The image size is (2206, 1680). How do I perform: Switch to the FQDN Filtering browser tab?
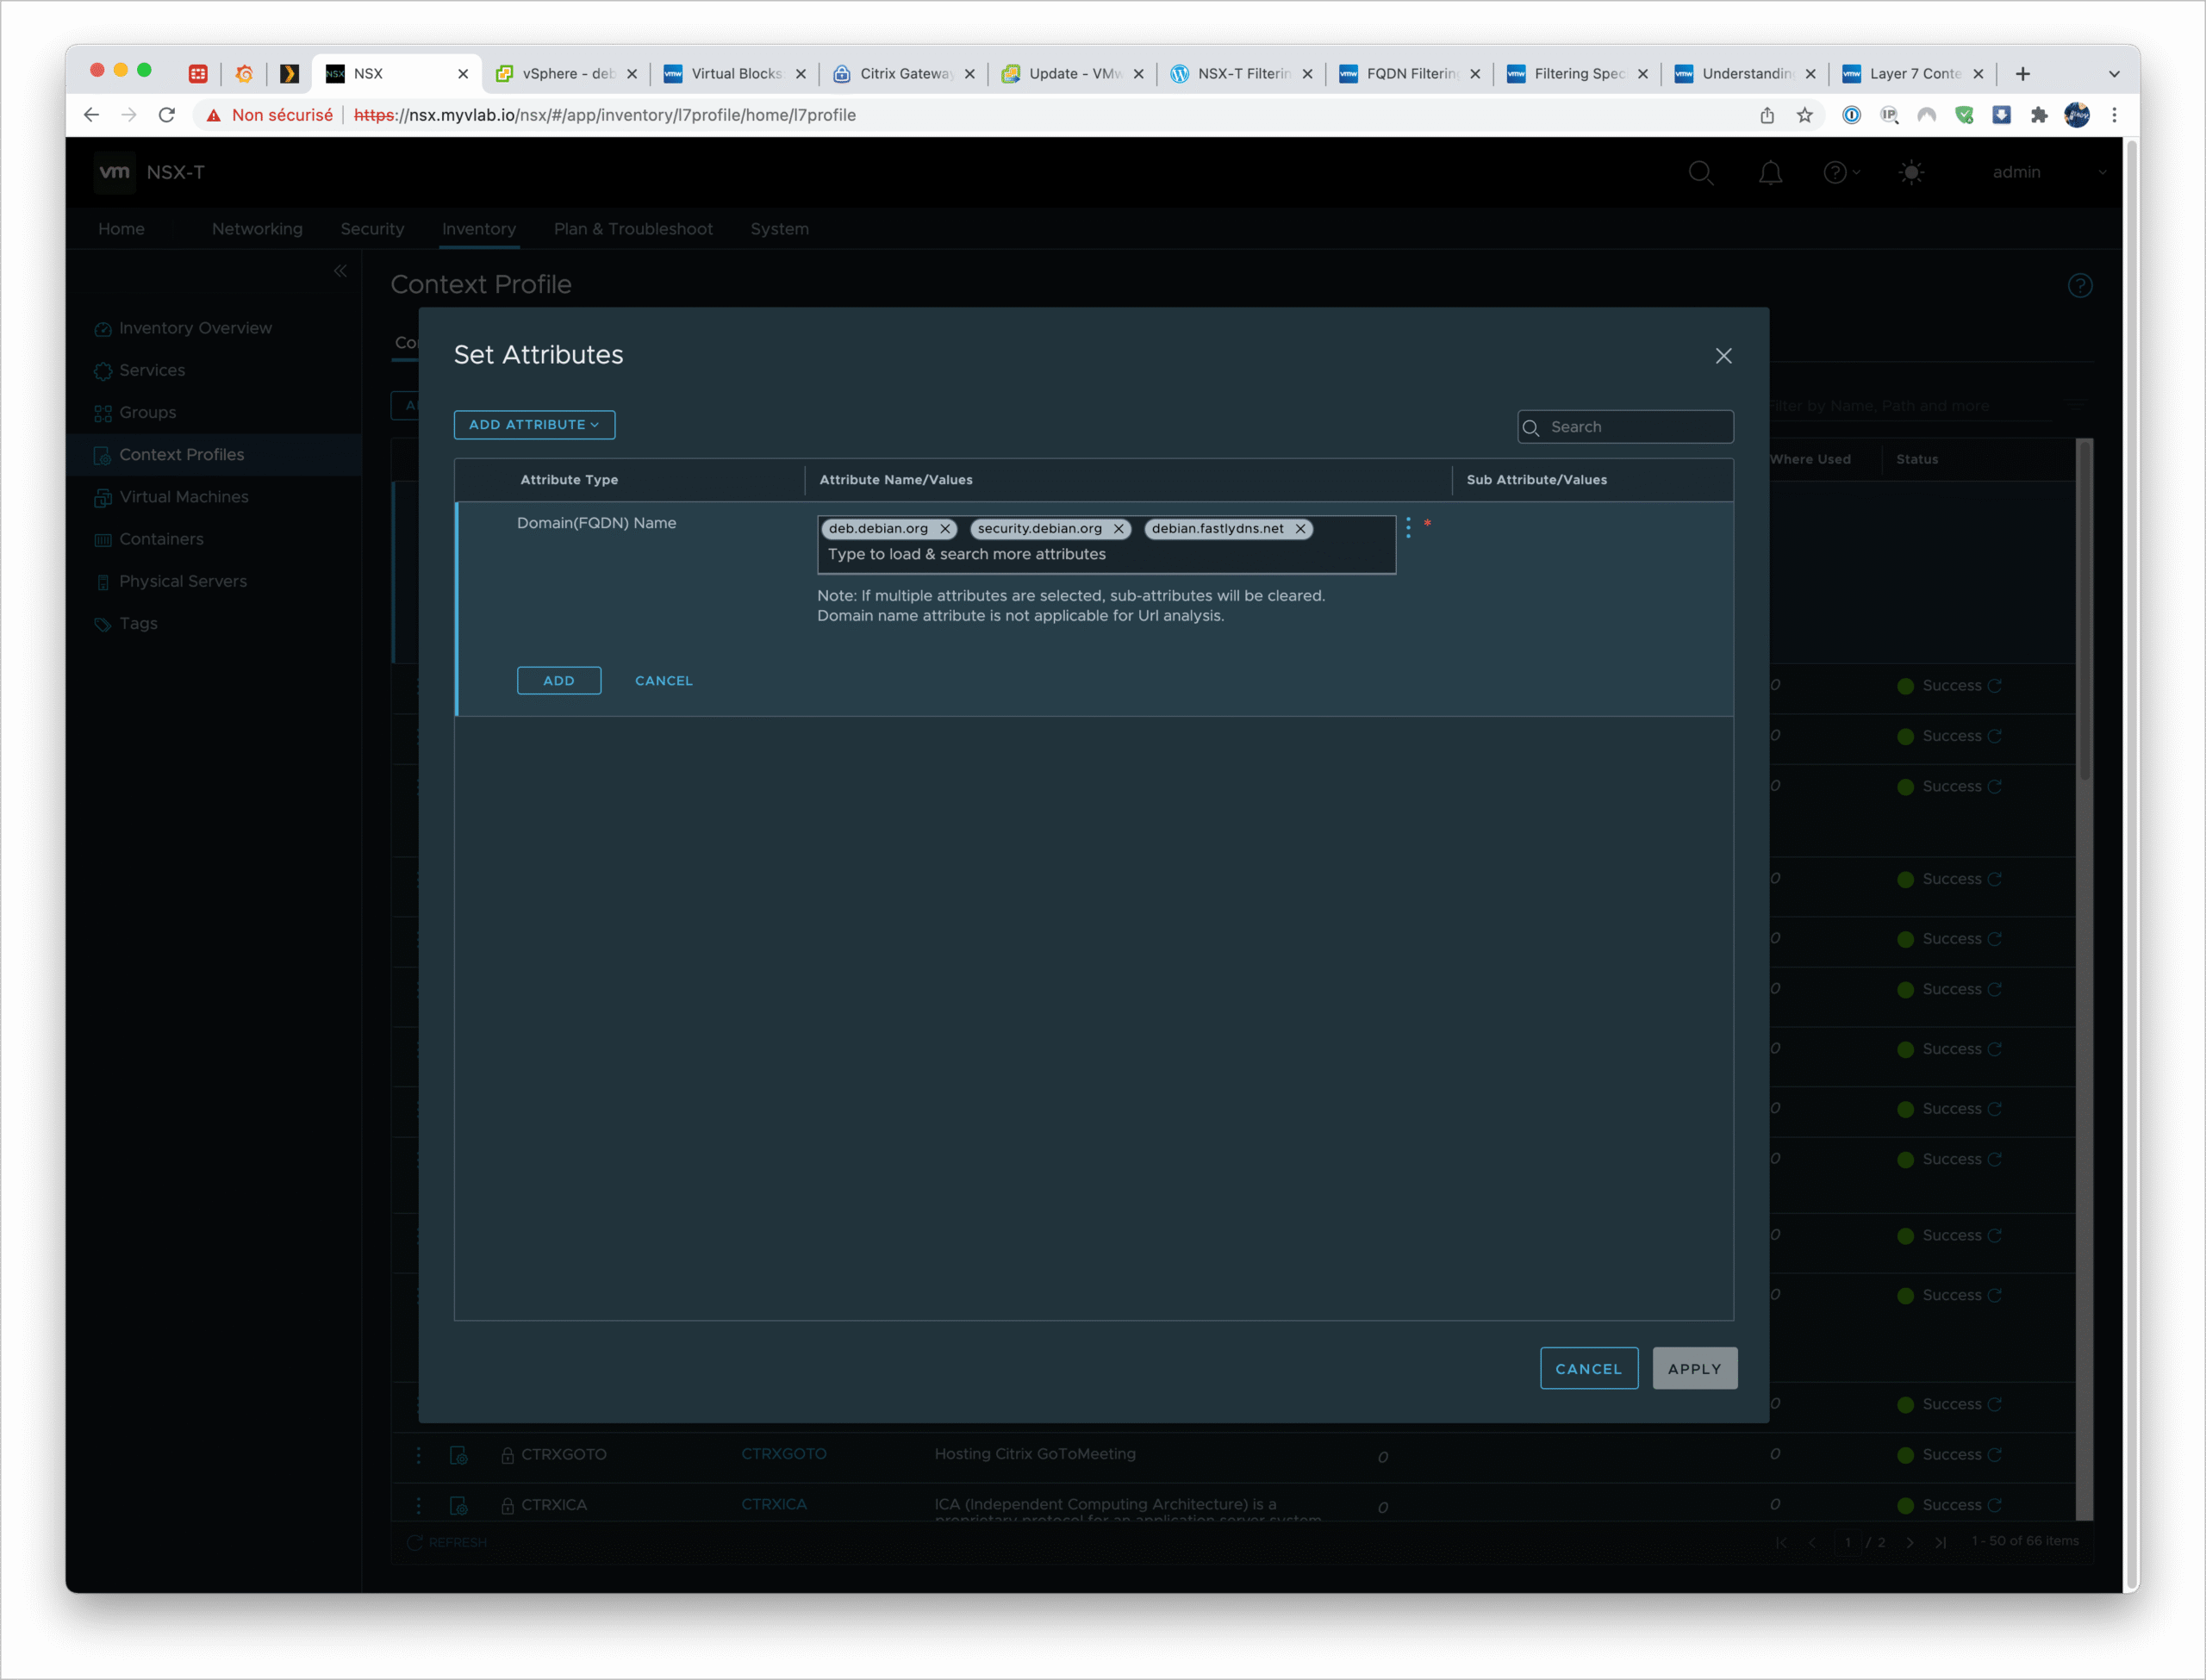click(x=1410, y=74)
